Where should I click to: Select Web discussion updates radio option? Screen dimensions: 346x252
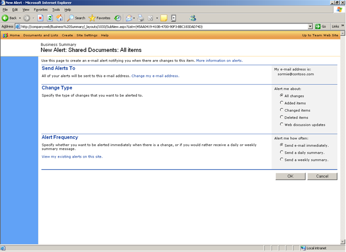tap(282, 124)
